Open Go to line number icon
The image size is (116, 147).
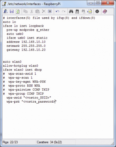90,11
